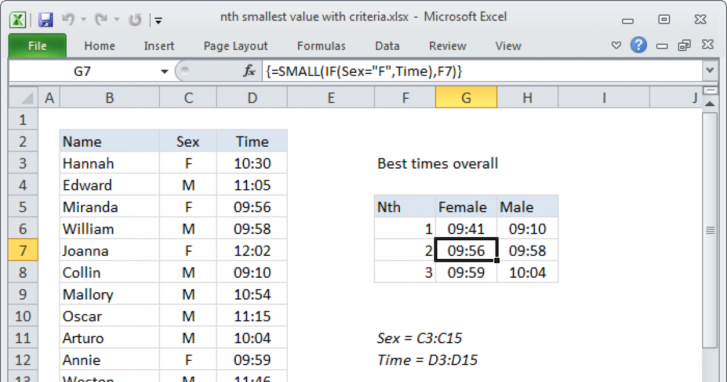Expand the formula bar
Screen dimensions: 727x382
[710, 72]
